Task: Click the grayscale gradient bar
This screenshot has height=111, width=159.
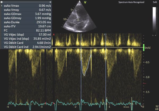Action: [x=154, y=20]
